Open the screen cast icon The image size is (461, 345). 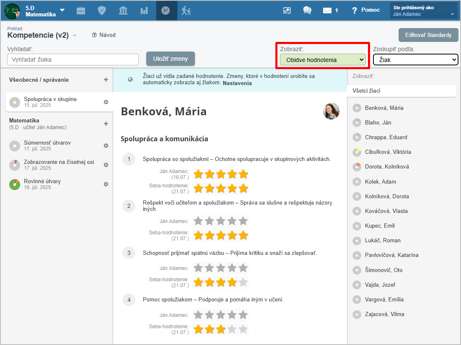(287, 10)
